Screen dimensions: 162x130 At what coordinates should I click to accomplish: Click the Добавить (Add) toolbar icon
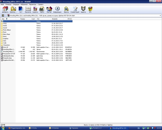click(5, 10)
